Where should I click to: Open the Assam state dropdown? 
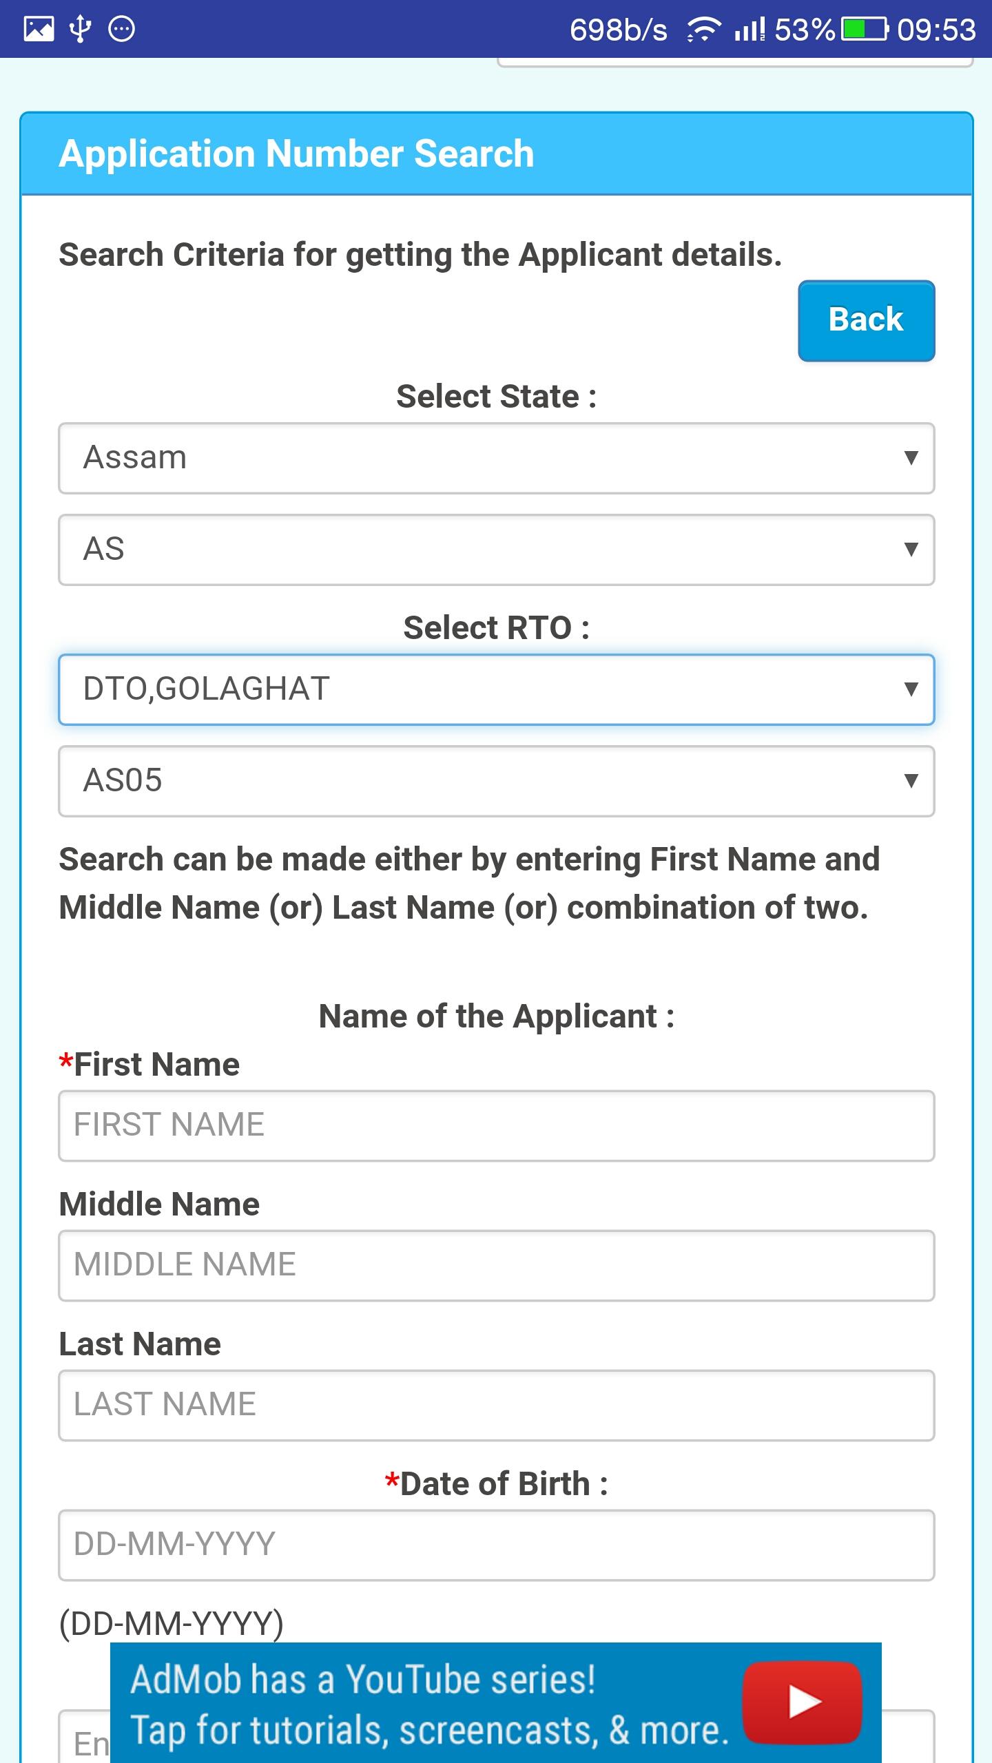coord(496,458)
